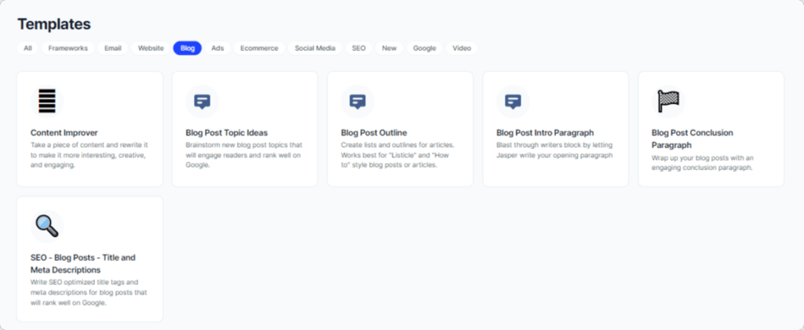Select the Google category filter
This screenshot has width=804, height=330.
425,48
